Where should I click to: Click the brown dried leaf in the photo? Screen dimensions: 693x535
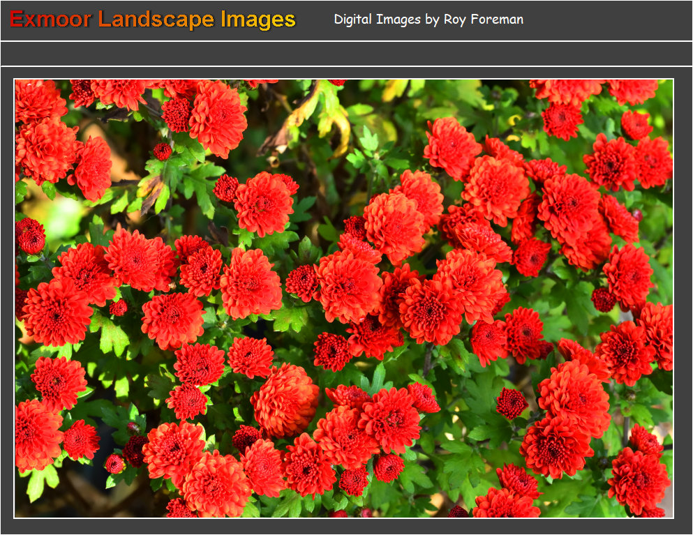(x=151, y=191)
